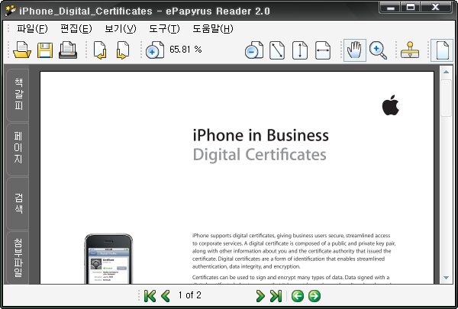The image size is (458, 309).
Task: Click the Digital Certificates subtitle
Action: click(260, 154)
